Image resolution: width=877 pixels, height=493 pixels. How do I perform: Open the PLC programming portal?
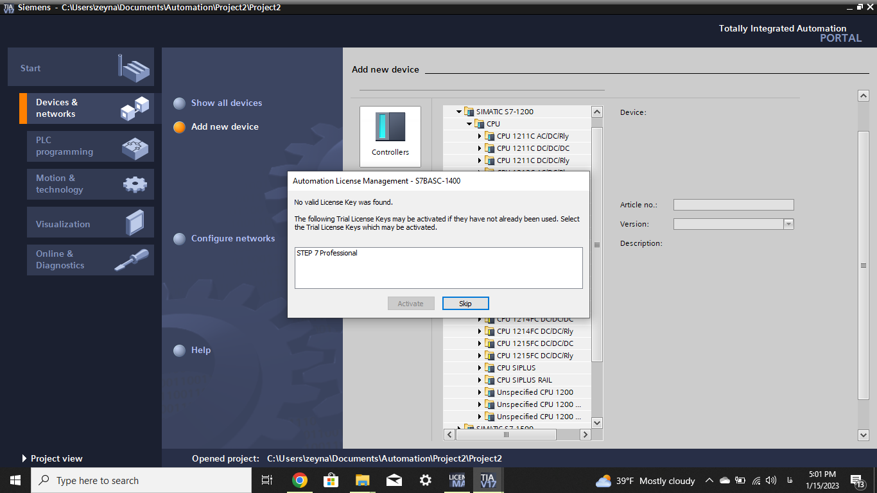(x=91, y=146)
